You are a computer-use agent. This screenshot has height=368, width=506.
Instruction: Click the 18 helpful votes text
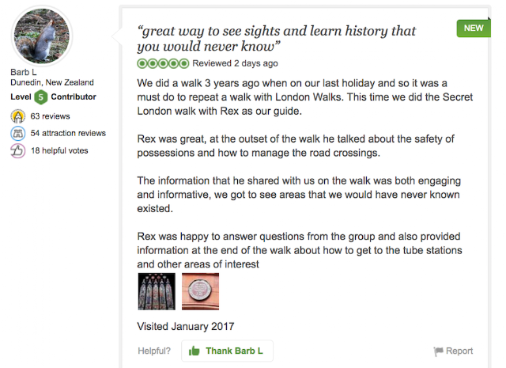(59, 150)
